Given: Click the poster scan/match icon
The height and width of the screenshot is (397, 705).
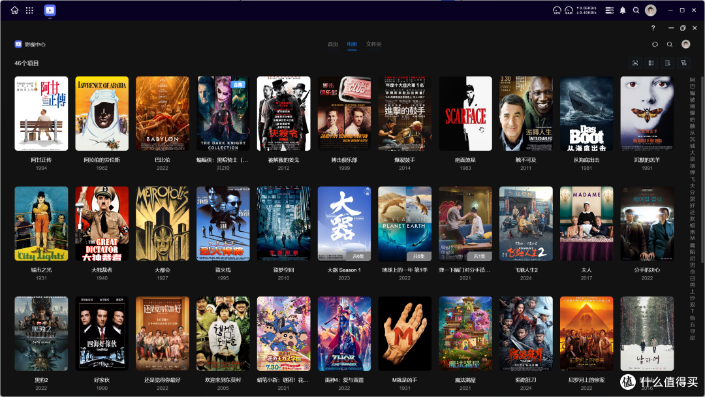Looking at the screenshot, I should [635, 63].
